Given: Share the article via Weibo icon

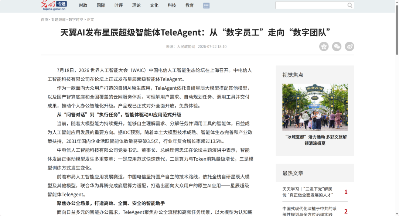Looking at the screenshot, I should tap(349, 47).
